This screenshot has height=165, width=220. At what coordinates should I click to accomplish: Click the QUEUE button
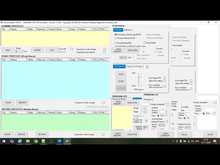[x=37, y=50]
